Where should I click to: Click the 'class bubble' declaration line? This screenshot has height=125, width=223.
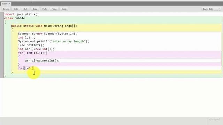tap(15, 18)
